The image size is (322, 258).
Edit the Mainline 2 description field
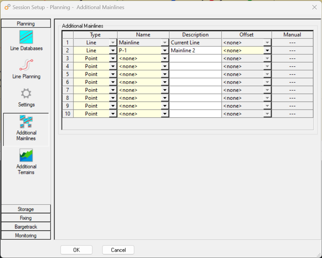coord(195,51)
